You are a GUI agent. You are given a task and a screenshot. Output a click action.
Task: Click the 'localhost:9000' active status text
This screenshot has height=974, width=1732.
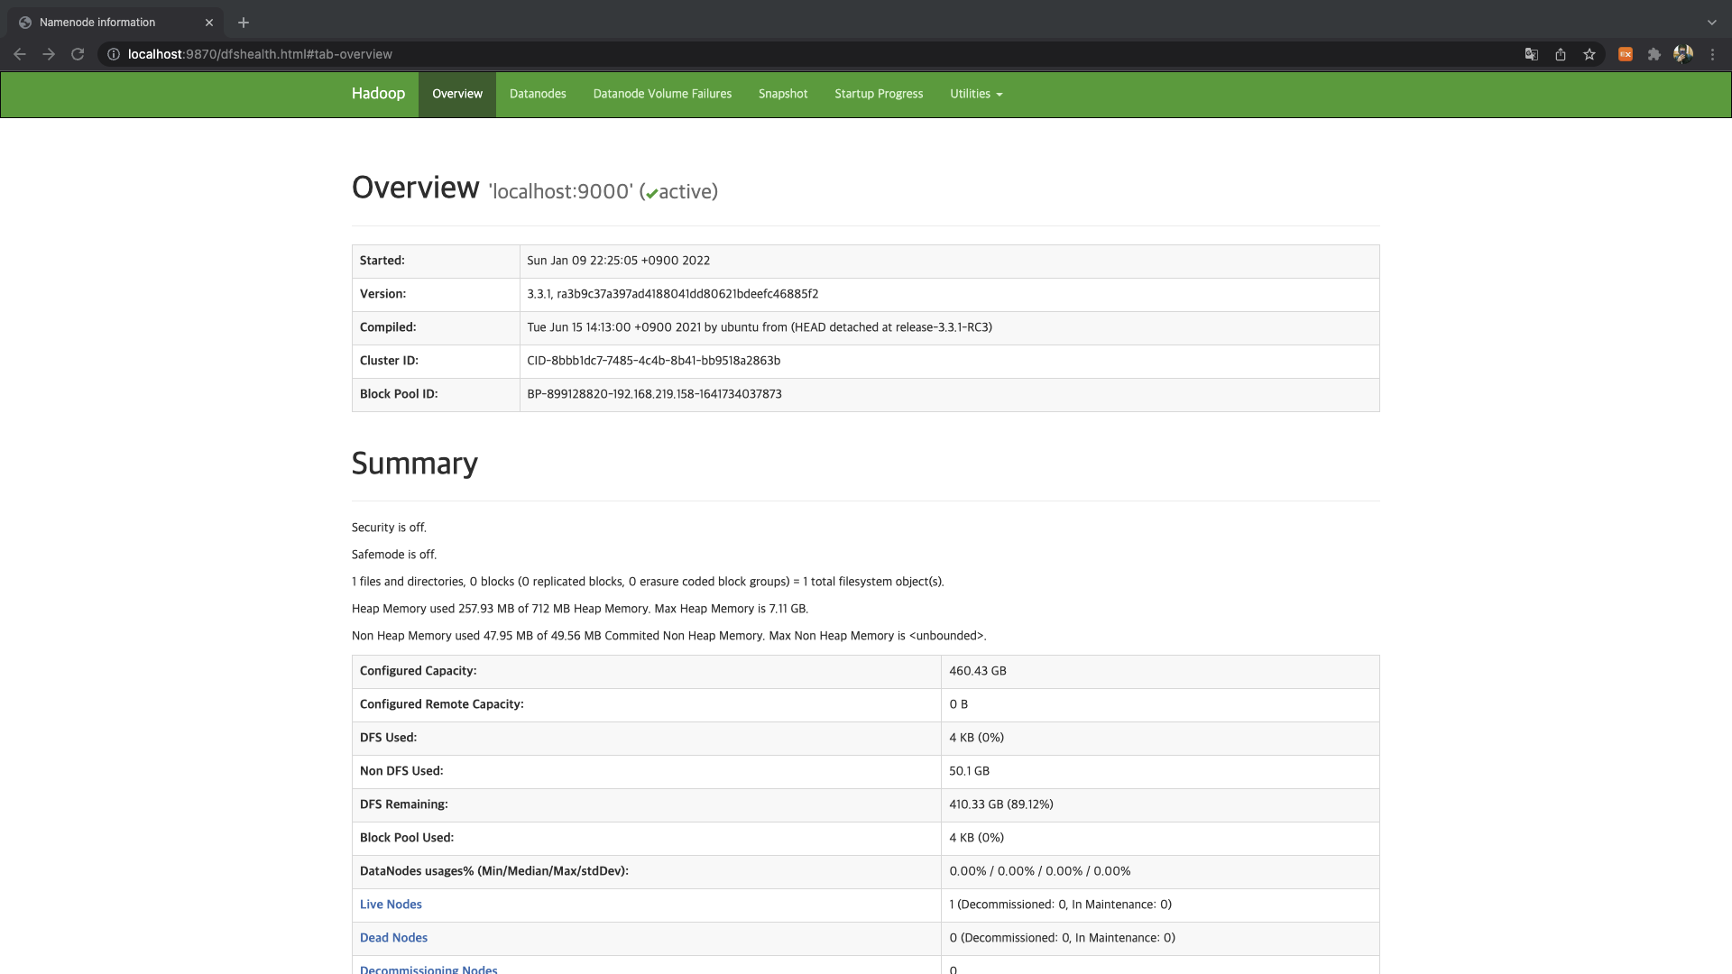click(603, 191)
